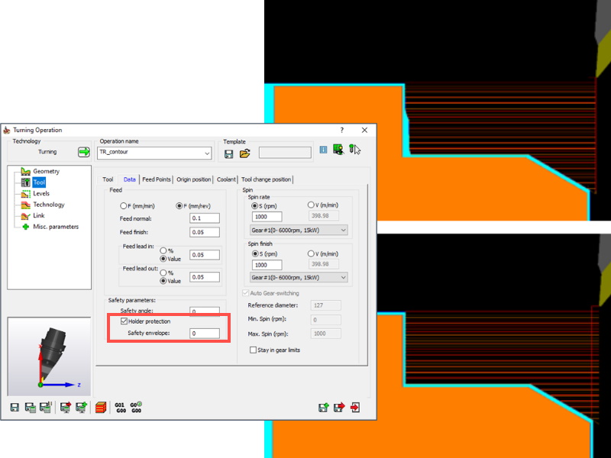This screenshot has width=611, height=458.
Task: Click the red stacked layers icon
Action: [x=100, y=408]
